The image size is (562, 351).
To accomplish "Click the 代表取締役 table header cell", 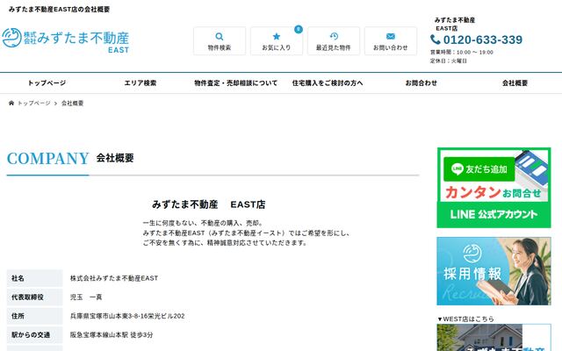I will coord(34,297).
